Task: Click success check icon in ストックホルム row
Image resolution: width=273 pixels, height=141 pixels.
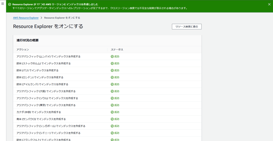Action: point(112,63)
